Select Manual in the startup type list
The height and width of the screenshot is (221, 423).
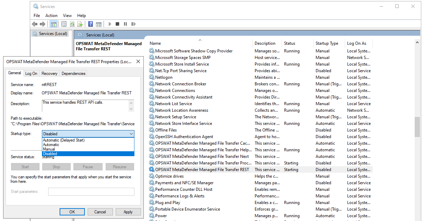(49, 149)
